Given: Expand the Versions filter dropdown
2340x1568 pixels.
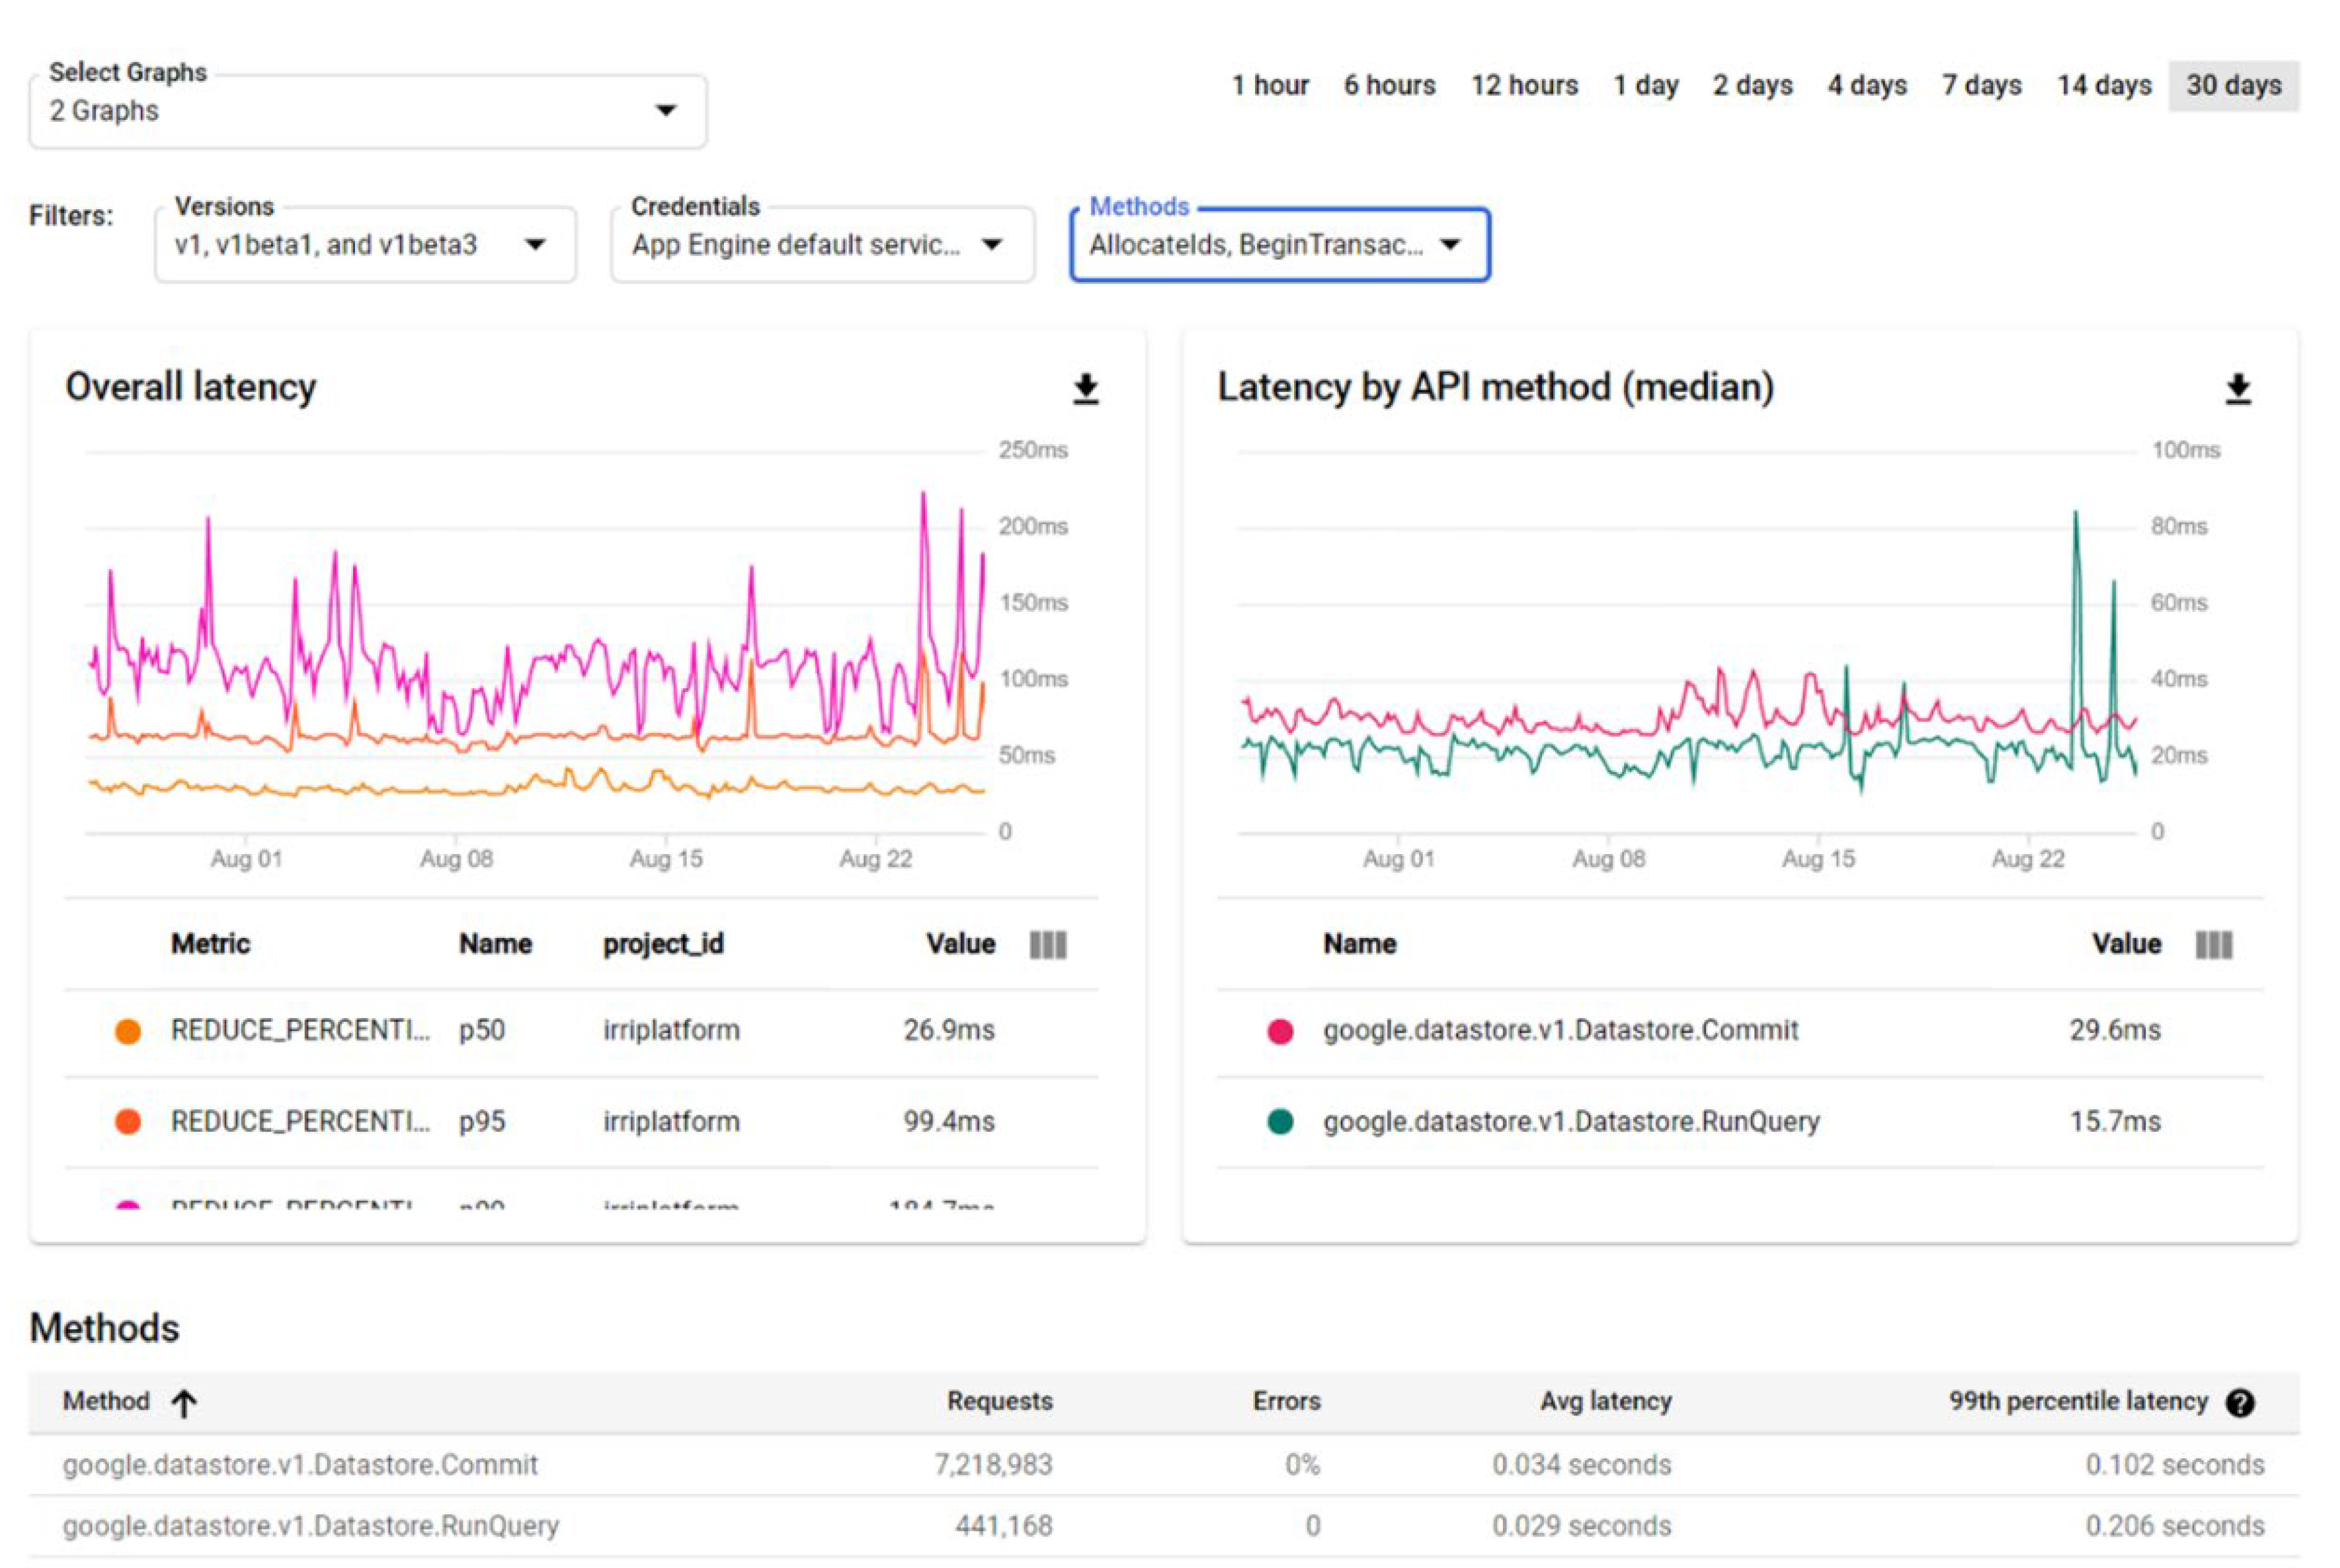Looking at the screenshot, I should click(x=365, y=245).
